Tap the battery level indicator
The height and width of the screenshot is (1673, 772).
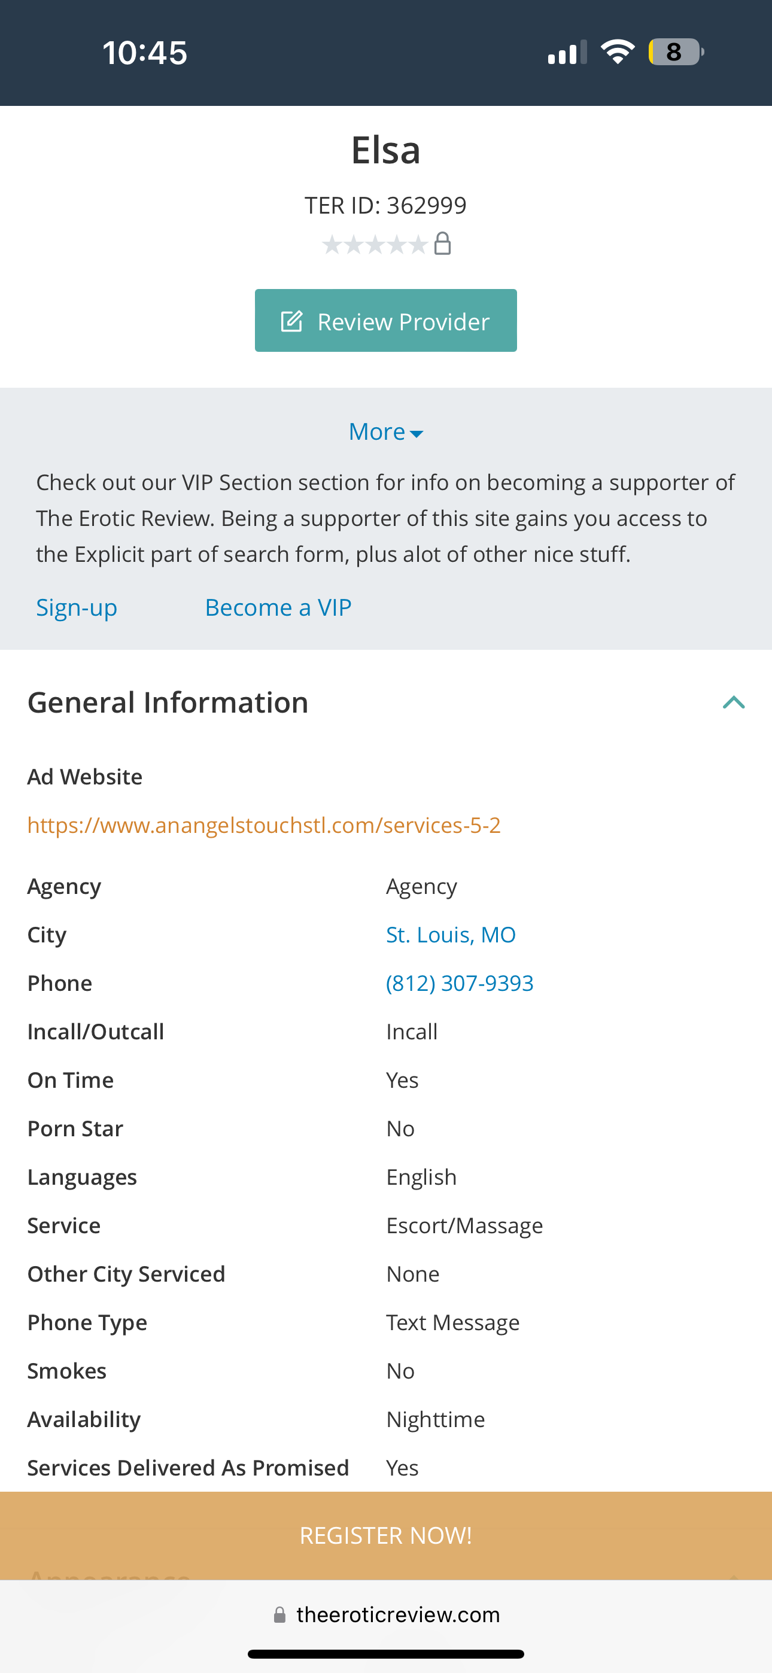pos(675,52)
